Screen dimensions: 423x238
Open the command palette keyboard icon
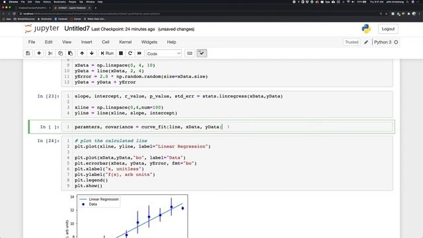tap(190, 54)
